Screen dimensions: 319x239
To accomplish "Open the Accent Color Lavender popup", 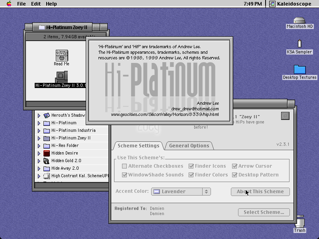I will pyautogui.click(x=181, y=192).
